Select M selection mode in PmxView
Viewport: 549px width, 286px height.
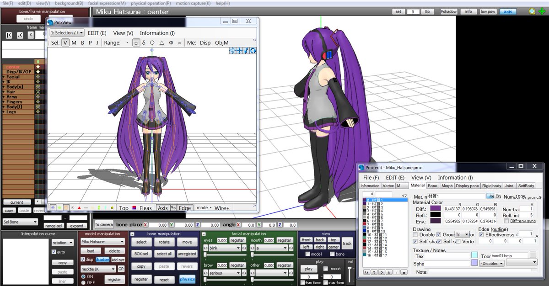point(74,42)
